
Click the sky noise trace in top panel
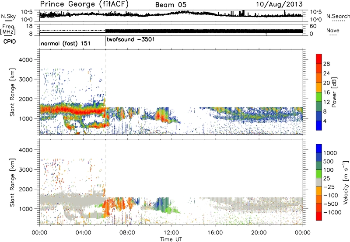[x=171, y=14]
